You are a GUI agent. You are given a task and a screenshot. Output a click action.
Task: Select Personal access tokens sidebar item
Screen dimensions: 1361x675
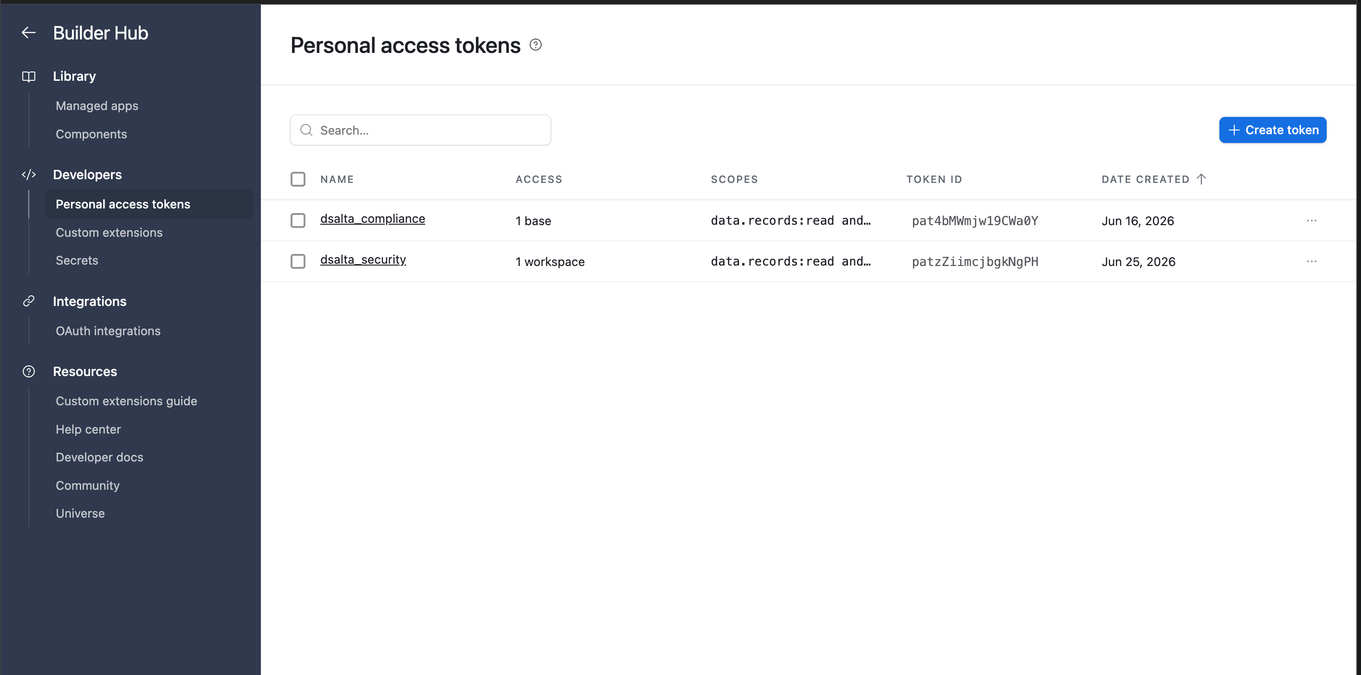pos(149,204)
